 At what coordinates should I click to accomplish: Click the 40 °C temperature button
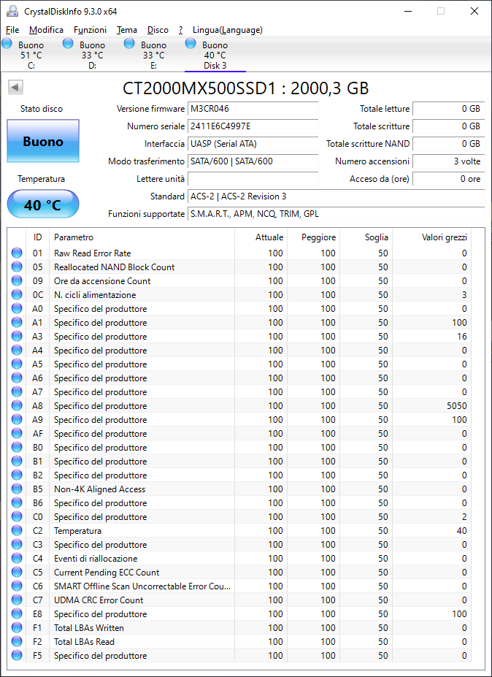tap(43, 204)
